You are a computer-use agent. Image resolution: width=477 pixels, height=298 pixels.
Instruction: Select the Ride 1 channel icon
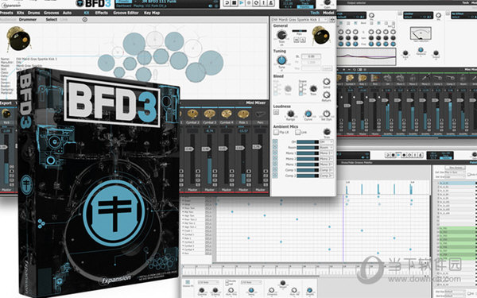(x=243, y=114)
